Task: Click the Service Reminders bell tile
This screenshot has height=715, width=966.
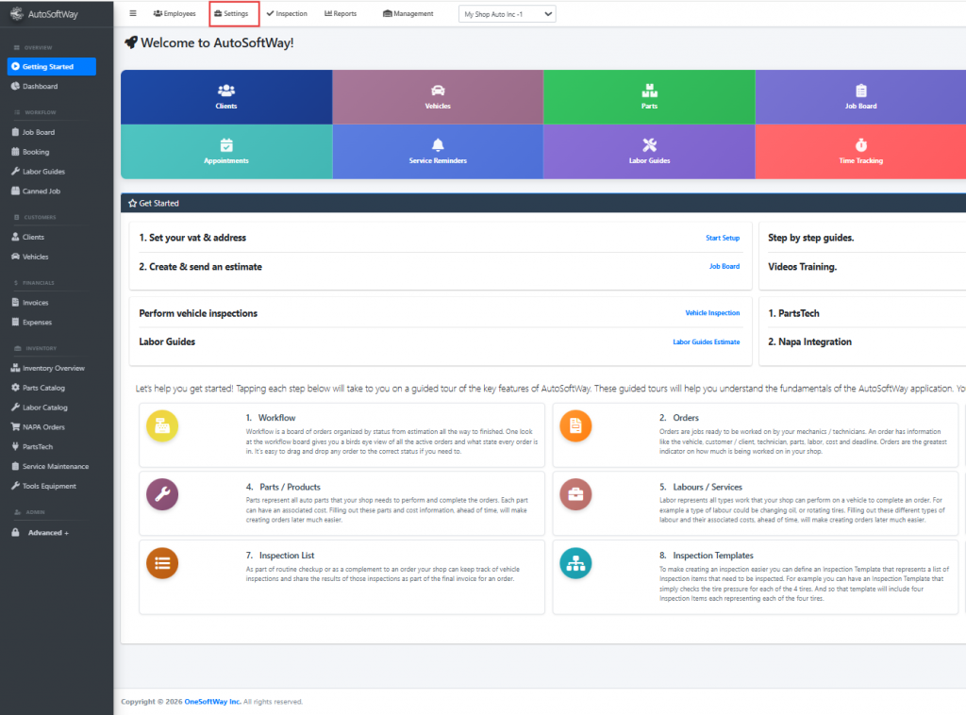Action: pyautogui.click(x=438, y=151)
